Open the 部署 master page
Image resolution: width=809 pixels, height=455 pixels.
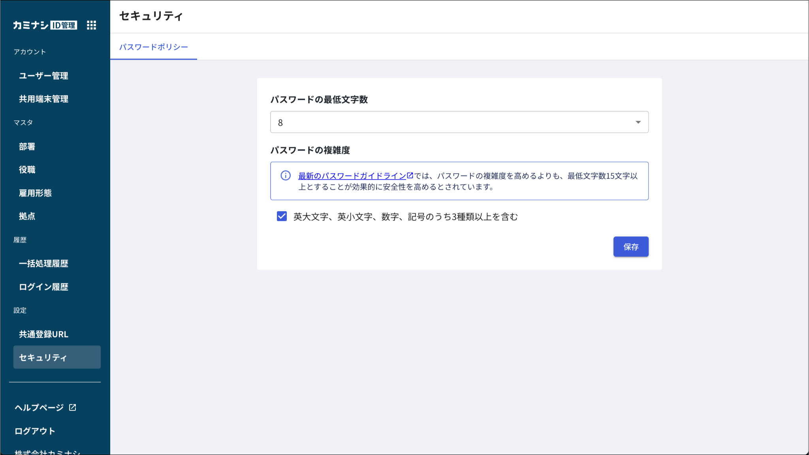point(27,146)
